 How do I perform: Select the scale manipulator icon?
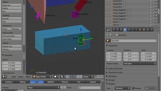click(x=81, y=77)
